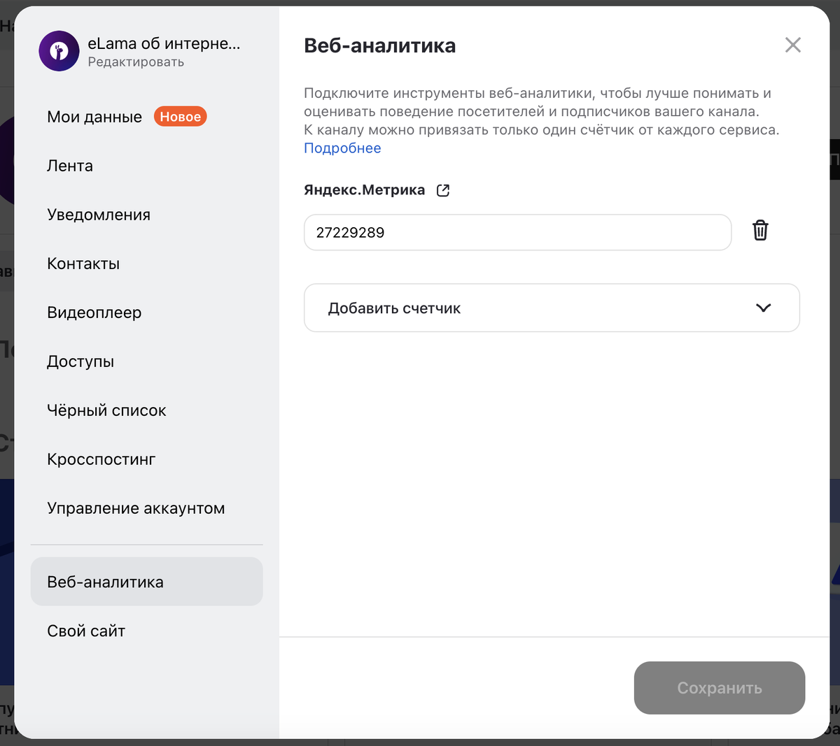
Task: Follow the 'Подробнее' link
Action: click(x=342, y=148)
